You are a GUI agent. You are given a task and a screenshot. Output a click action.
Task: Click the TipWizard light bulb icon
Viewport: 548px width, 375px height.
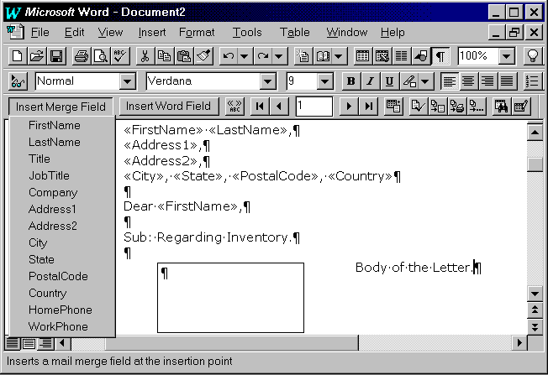pos(532,56)
